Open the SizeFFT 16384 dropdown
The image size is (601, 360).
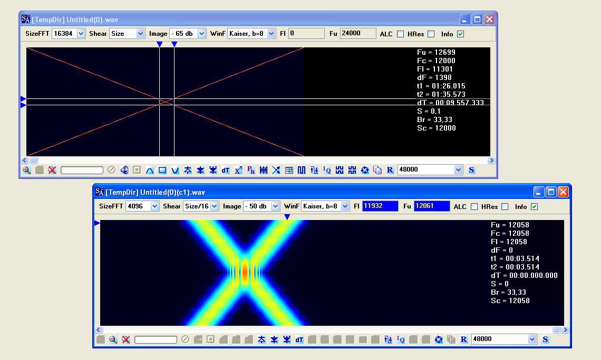click(x=81, y=34)
